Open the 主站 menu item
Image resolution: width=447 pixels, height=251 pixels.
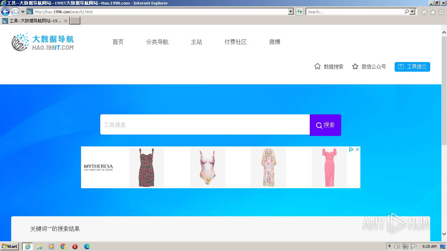(x=196, y=42)
